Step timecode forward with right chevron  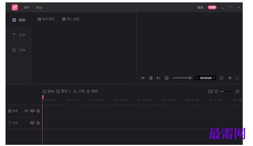pyautogui.click(x=214, y=78)
